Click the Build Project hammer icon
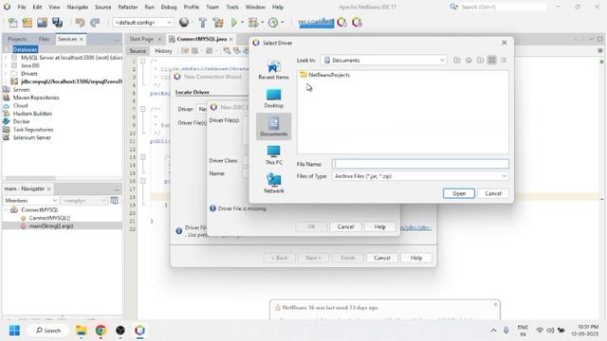Image resolution: width=607 pixels, height=341 pixels. tap(202, 23)
